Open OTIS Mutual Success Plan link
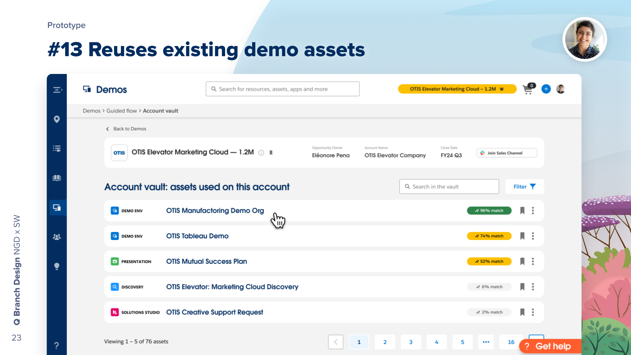Viewport: 631px width, 355px height. (x=206, y=261)
